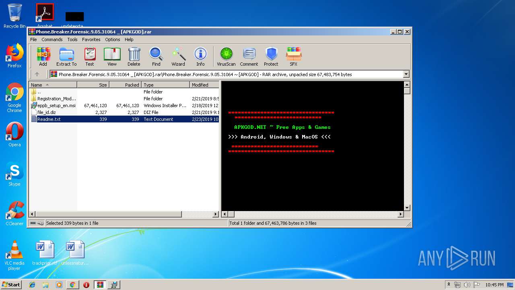Click the Opera taskbar icon

86,285
